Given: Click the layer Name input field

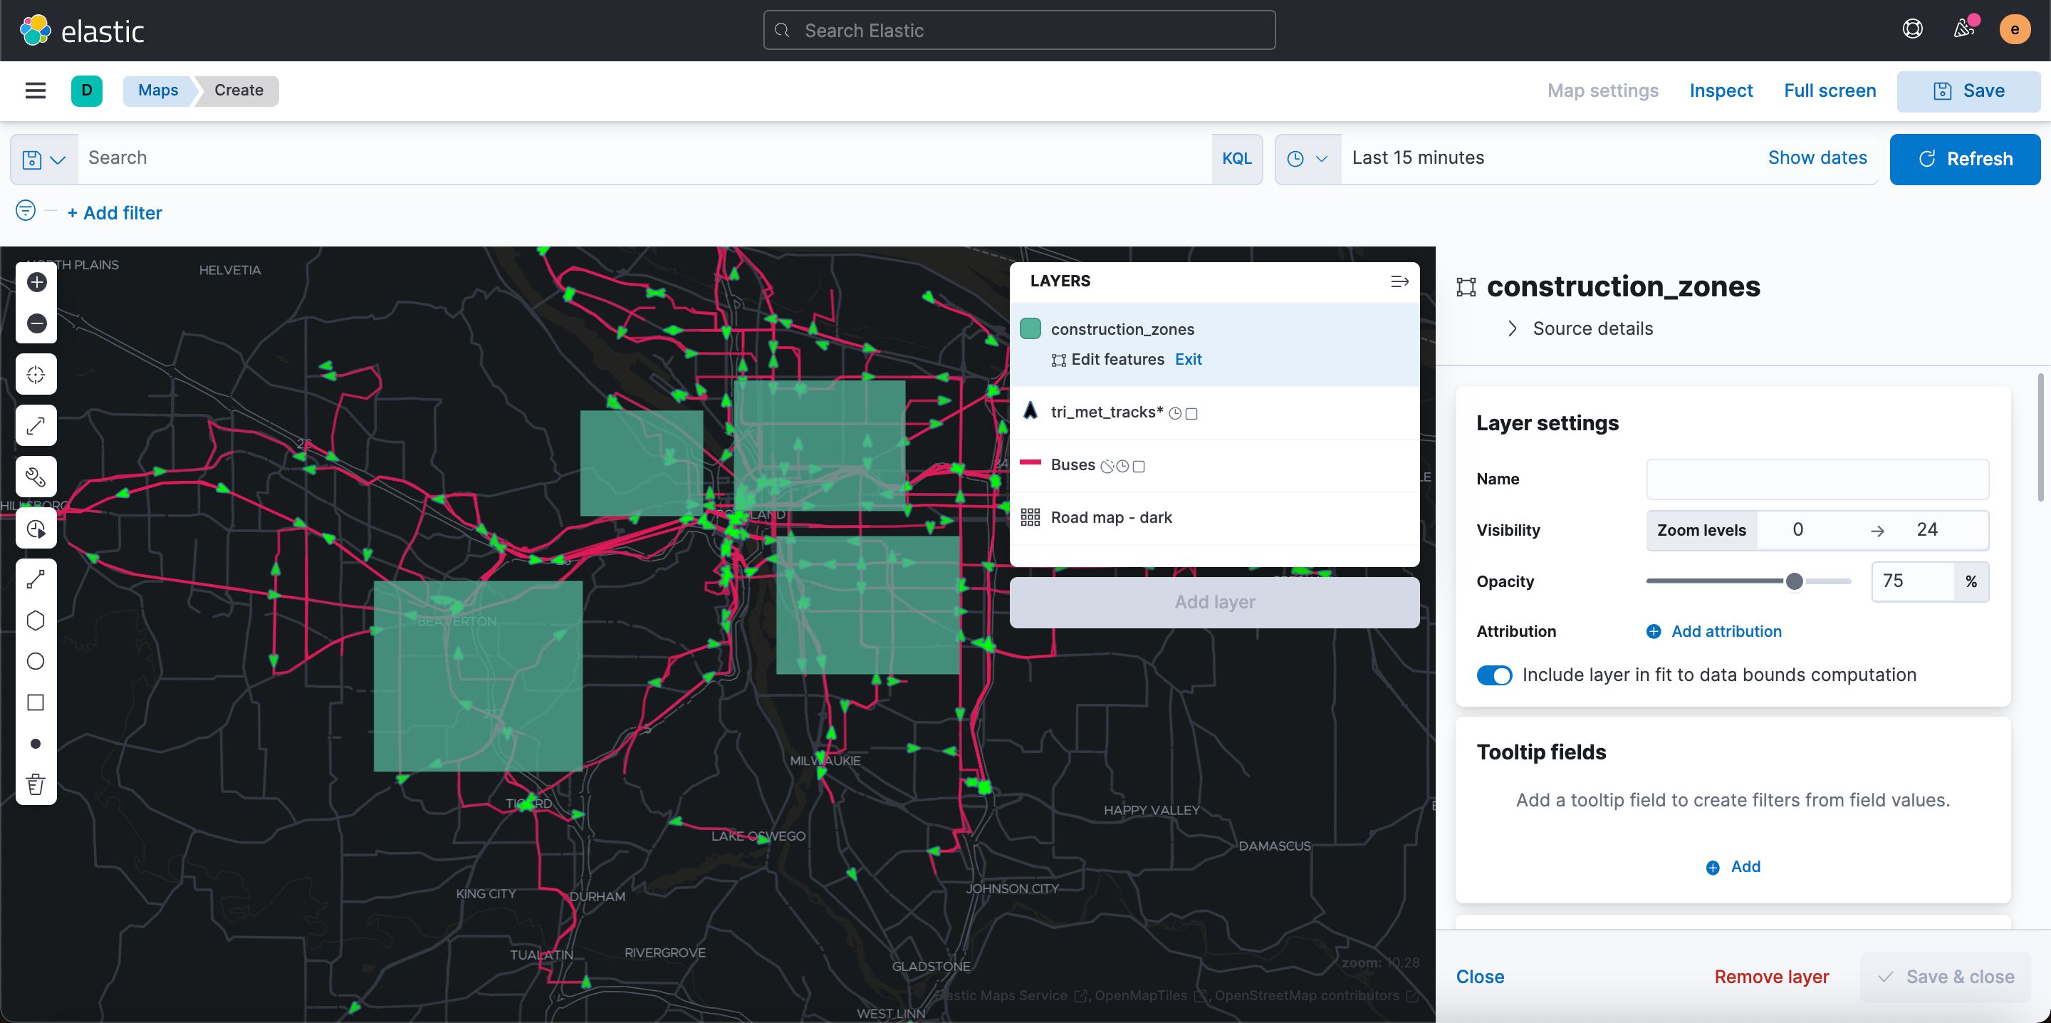Looking at the screenshot, I should 1817,479.
